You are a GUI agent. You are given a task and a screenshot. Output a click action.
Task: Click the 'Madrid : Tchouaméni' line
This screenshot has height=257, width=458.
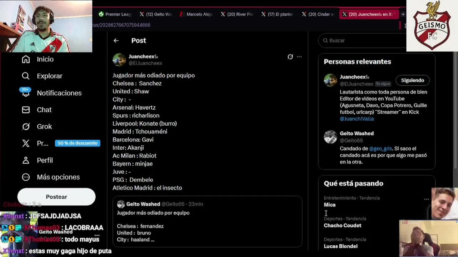(x=140, y=131)
